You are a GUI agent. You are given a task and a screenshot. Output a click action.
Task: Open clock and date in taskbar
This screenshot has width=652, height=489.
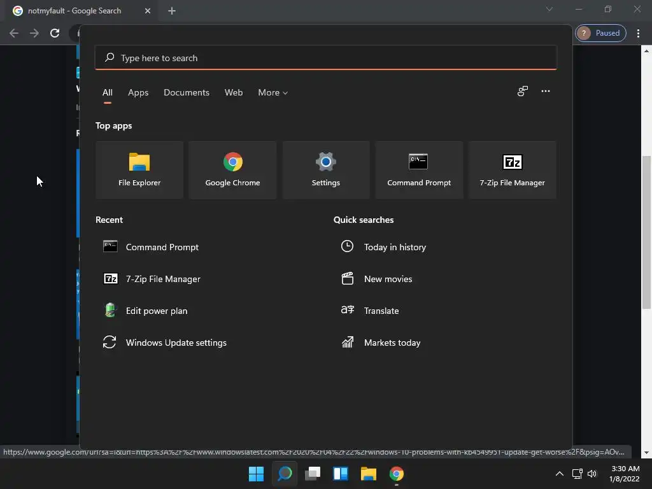(x=624, y=474)
